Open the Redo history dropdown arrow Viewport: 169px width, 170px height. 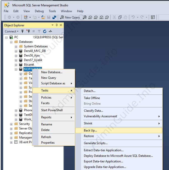pos(147,17)
